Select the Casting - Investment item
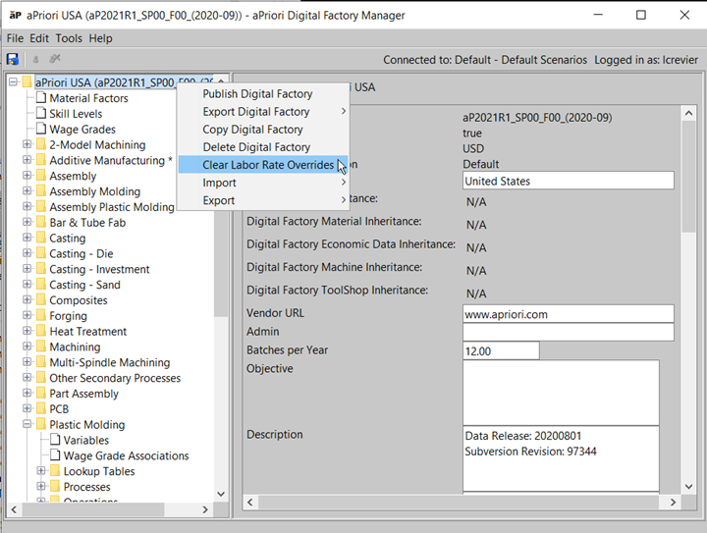Viewport: 707px width, 533px height. click(x=99, y=269)
